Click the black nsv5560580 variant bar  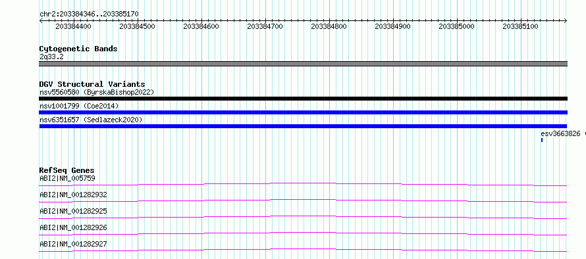click(x=303, y=99)
